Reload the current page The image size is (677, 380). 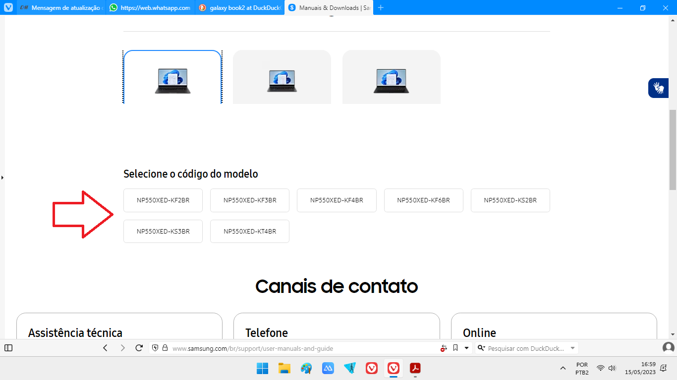click(x=139, y=348)
